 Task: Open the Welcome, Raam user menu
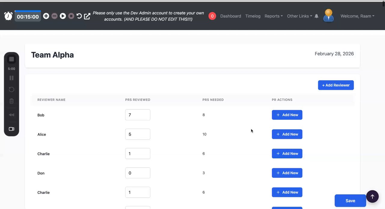(357, 16)
